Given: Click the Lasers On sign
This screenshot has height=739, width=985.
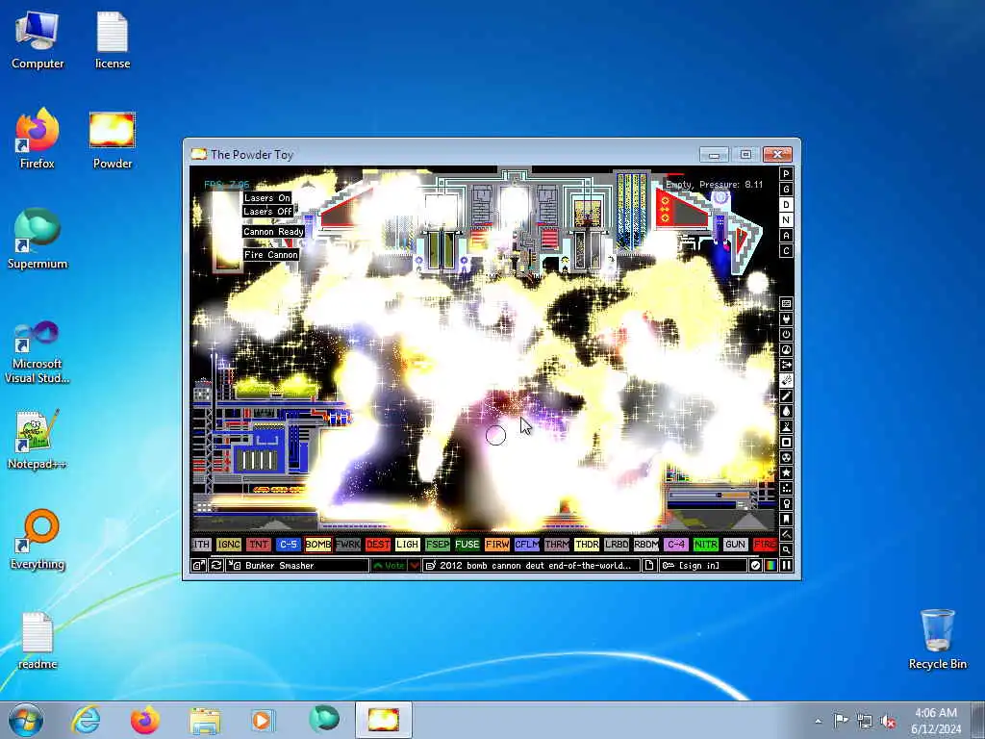Looking at the screenshot, I should click(267, 197).
